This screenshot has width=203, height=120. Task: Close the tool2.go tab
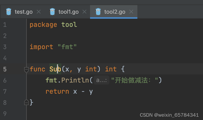(131, 12)
